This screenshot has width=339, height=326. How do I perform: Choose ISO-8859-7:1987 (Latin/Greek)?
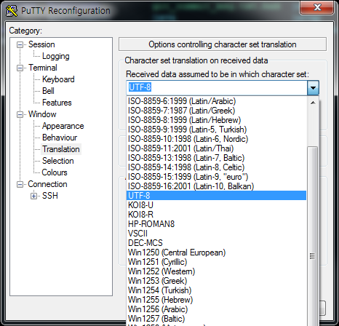click(216, 111)
